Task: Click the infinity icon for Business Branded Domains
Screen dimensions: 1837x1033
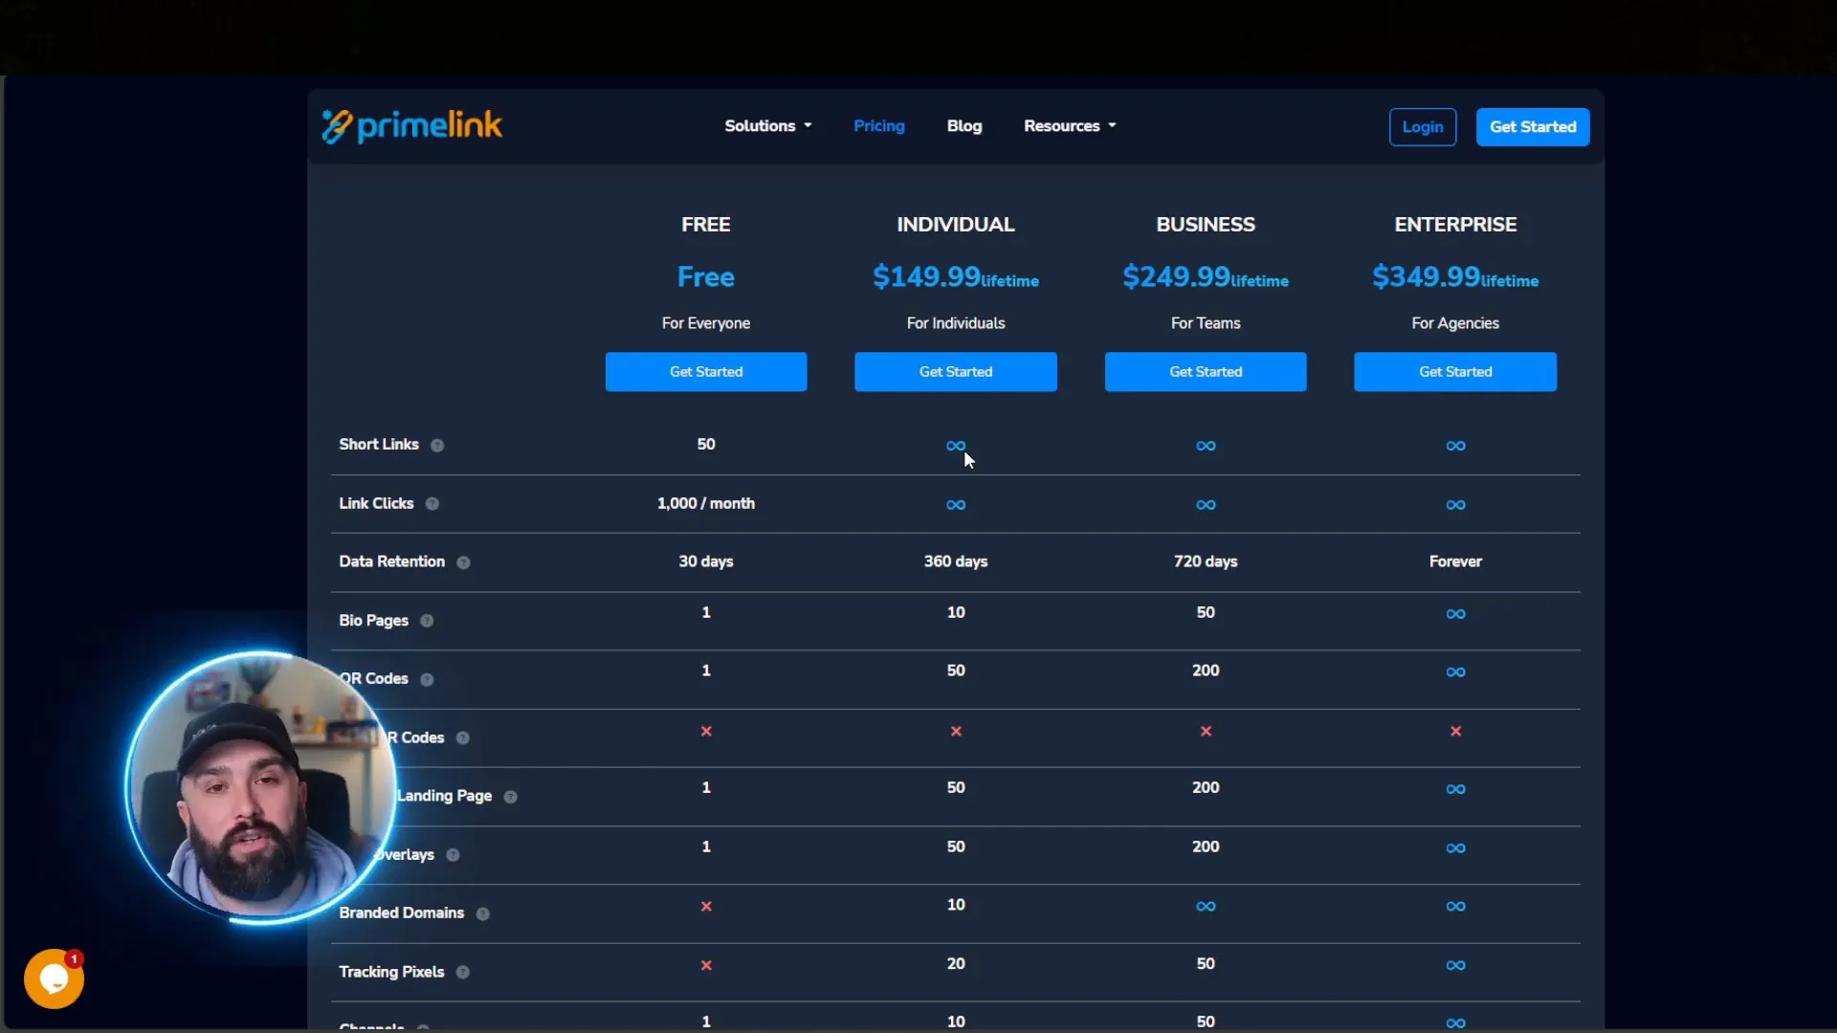Action: tap(1206, 906)
